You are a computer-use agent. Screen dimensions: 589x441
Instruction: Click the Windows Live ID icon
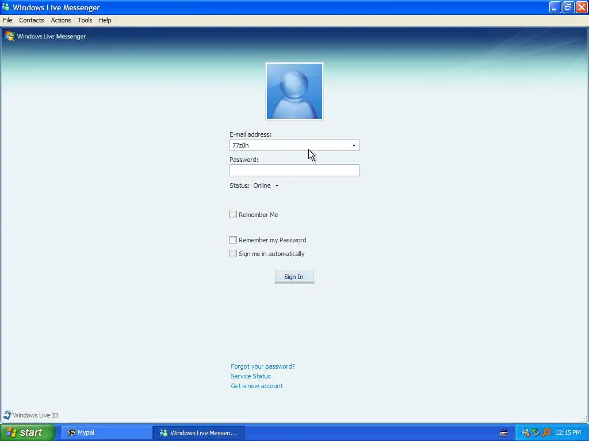[x=7, y=415]
